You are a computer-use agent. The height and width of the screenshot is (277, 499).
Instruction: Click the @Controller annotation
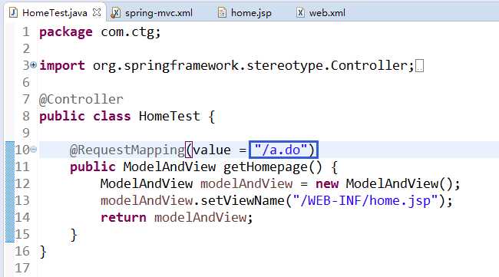(x=81, y=99)
